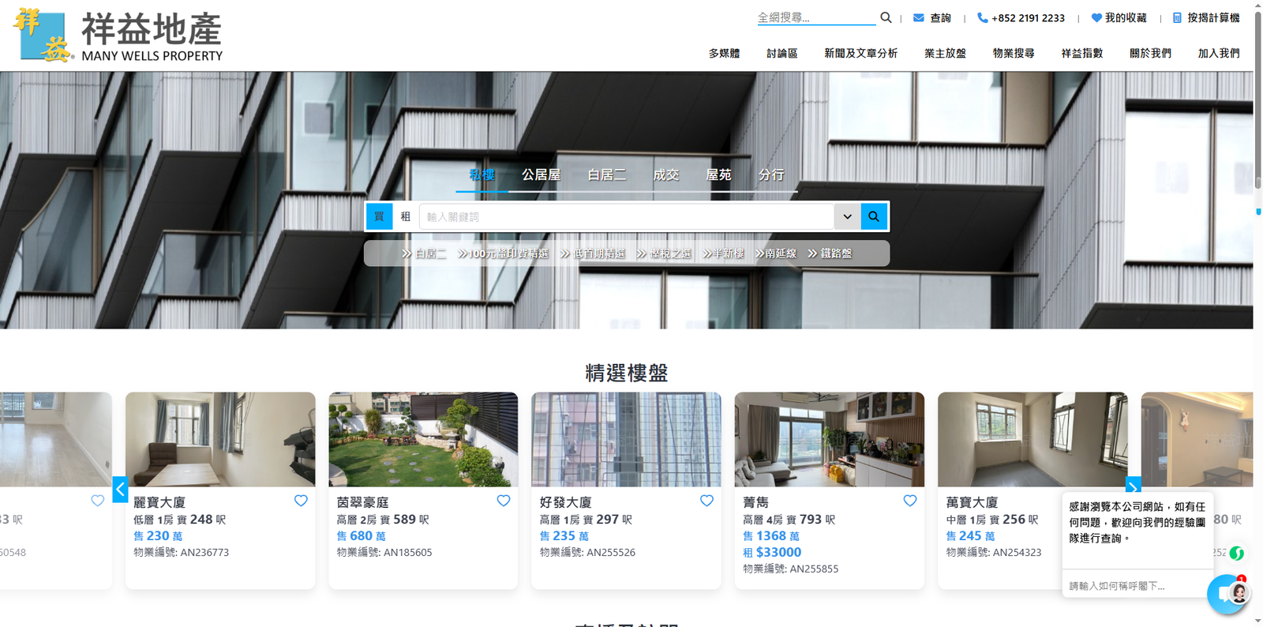Favorite the 麗寶大廈 listing heart icon
Image resolution: width=1263 pixels, height=627 pixels.
pos(301,501)
